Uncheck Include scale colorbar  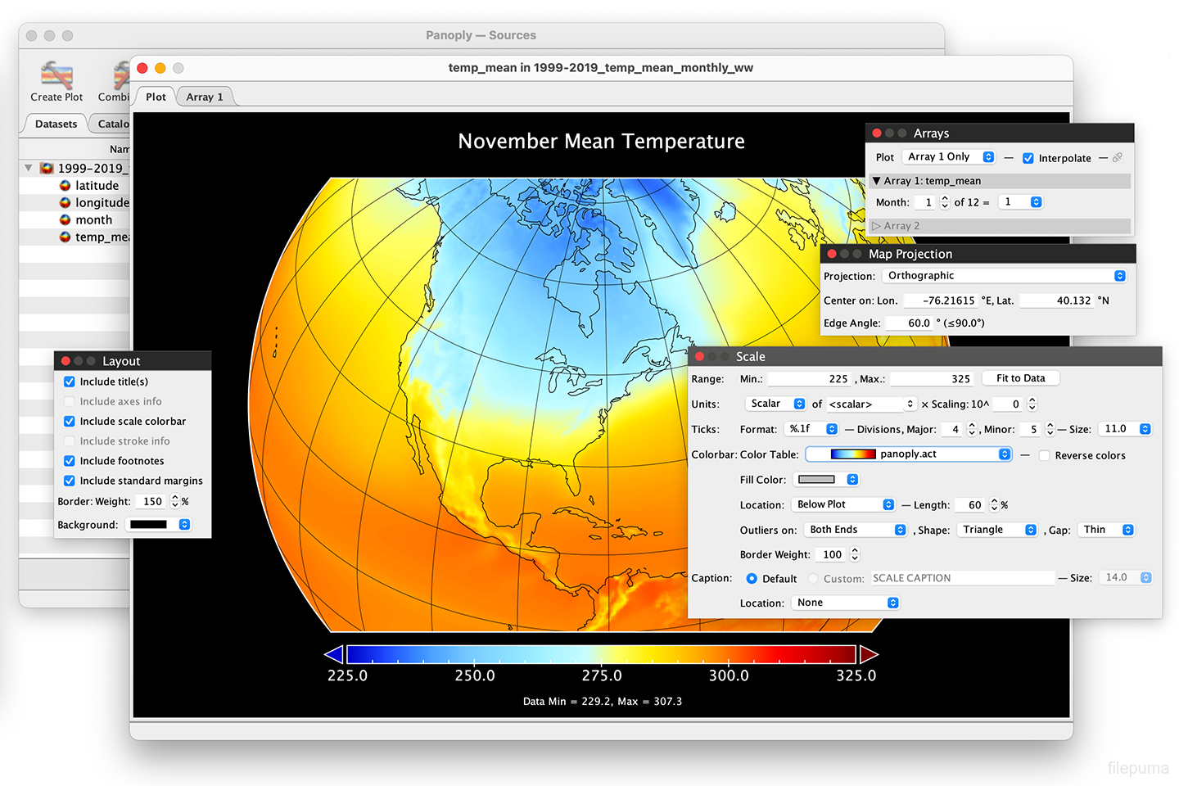70,422
